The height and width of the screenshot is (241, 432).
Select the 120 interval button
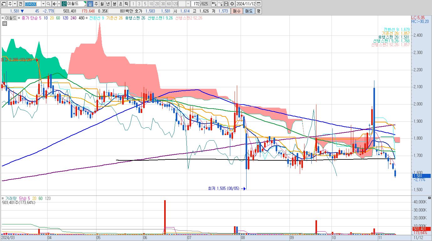point(175,4)
